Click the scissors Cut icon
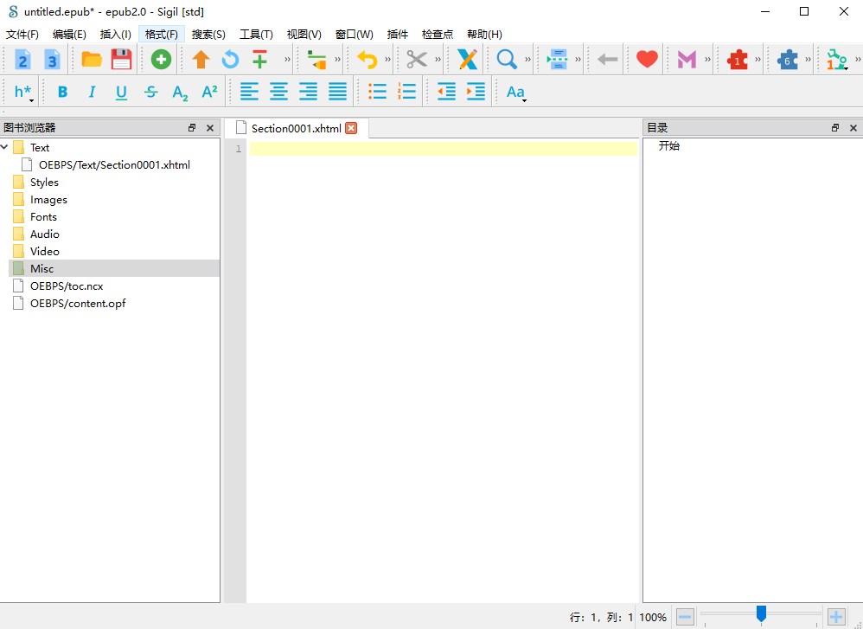 [x=417, y=60]
